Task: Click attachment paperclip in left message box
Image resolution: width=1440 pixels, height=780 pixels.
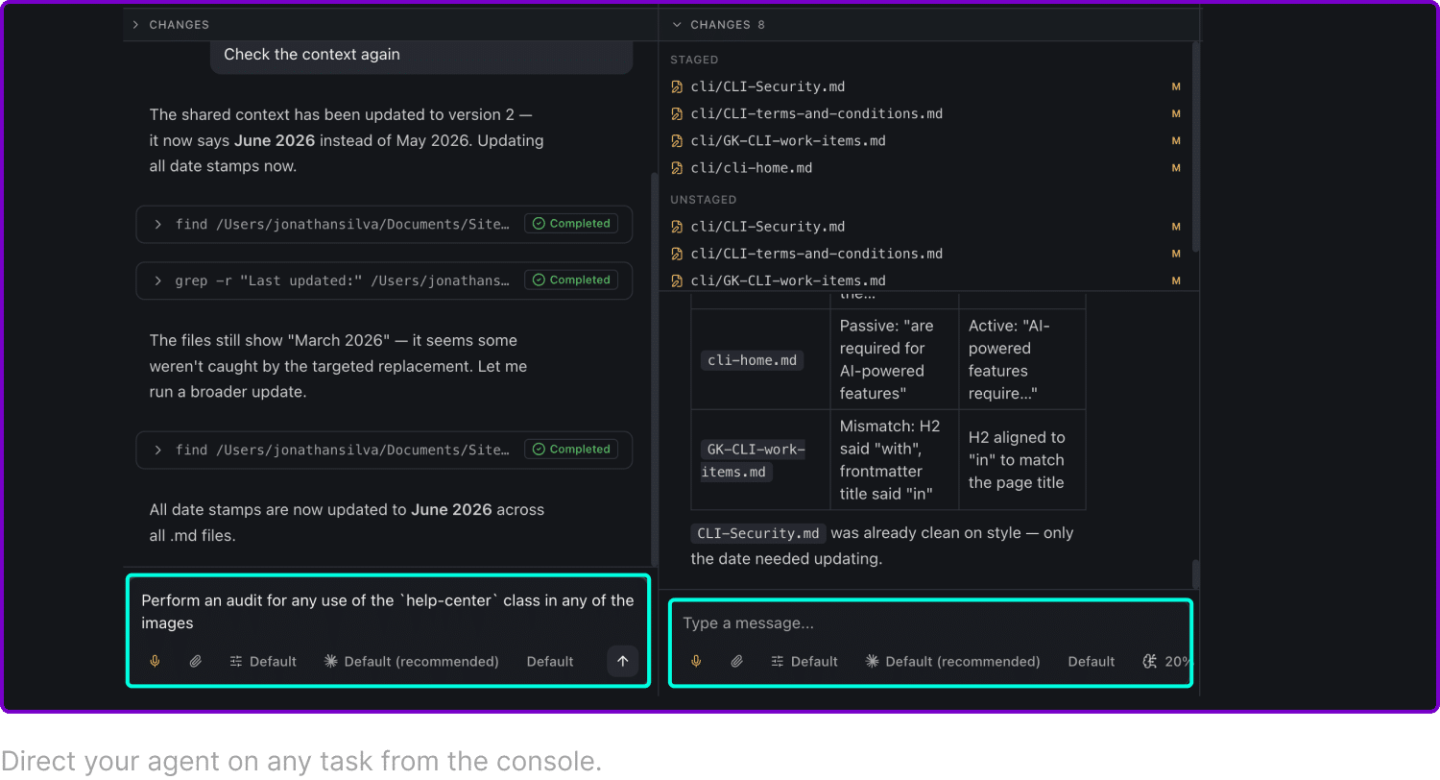Action: [195, 661]
